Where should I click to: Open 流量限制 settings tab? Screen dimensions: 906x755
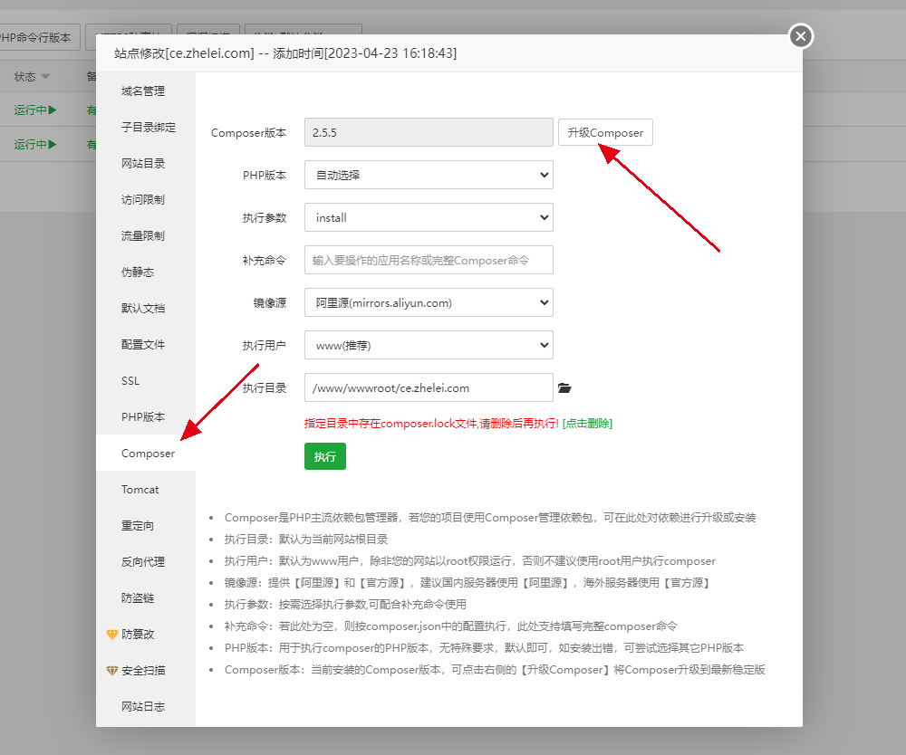click(146, 236)
